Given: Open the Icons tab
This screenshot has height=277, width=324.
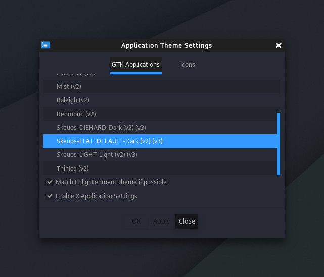Looking at the screenshot, I should click(188, 65).
